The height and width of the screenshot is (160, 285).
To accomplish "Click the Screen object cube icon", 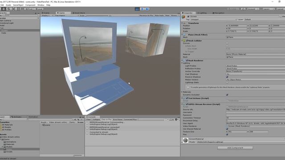I will tap(183, 17).
